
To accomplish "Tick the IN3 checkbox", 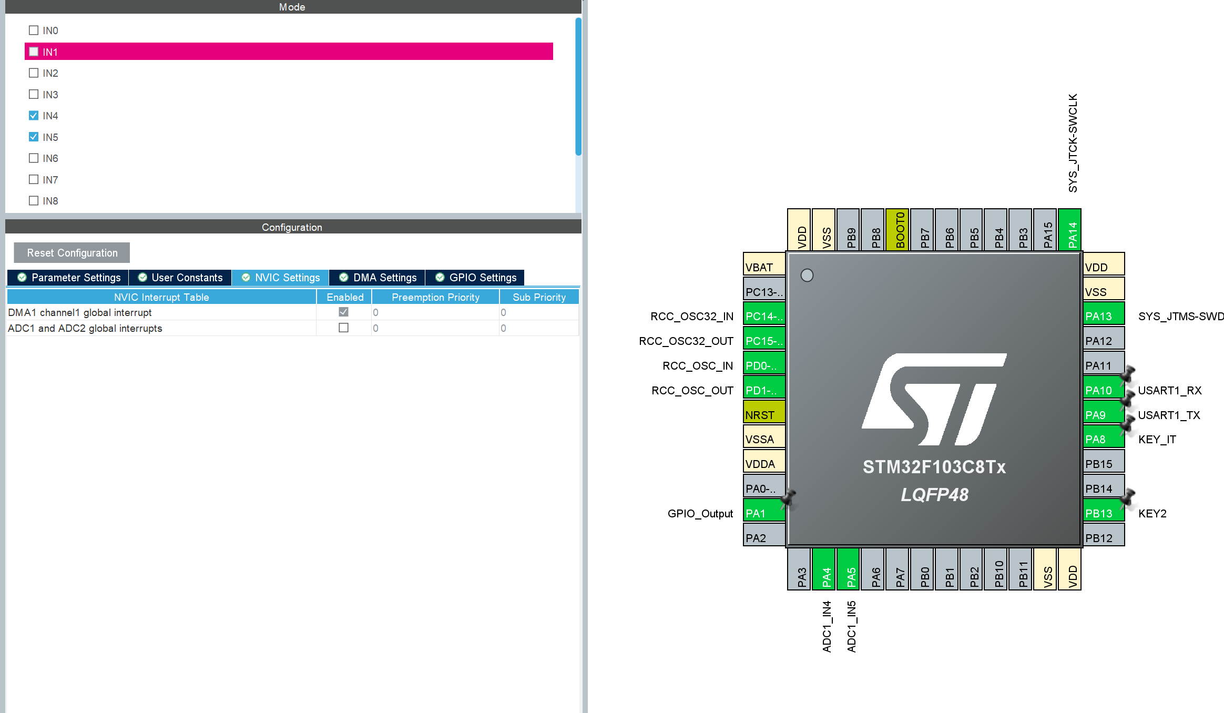I will click(34, 94).
